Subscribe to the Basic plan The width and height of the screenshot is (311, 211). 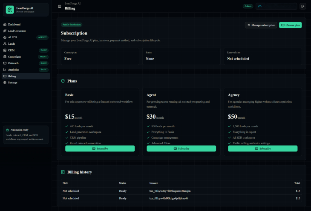click(x=100, y=148)
